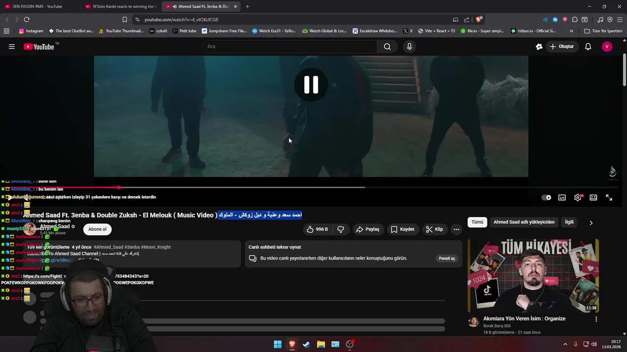Open the cobalt bookmark
627x352 pixels.
point(158,31)
